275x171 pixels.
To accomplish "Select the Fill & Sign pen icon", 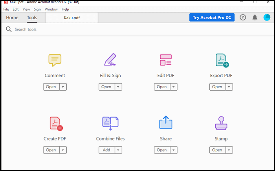I will coord(110,60).
